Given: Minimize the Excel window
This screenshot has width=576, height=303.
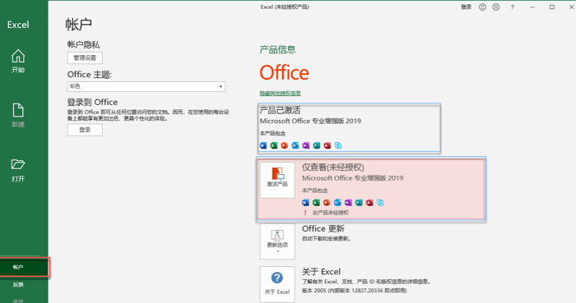Looking at the screenshot, I should (x=532, y=7).
